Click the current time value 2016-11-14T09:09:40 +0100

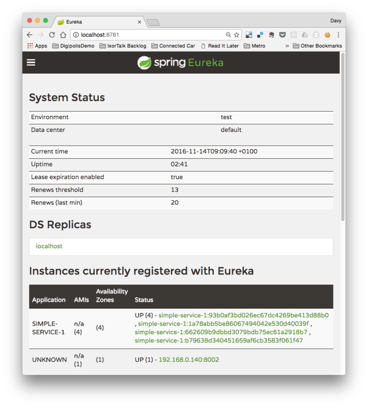click(214, 151)
